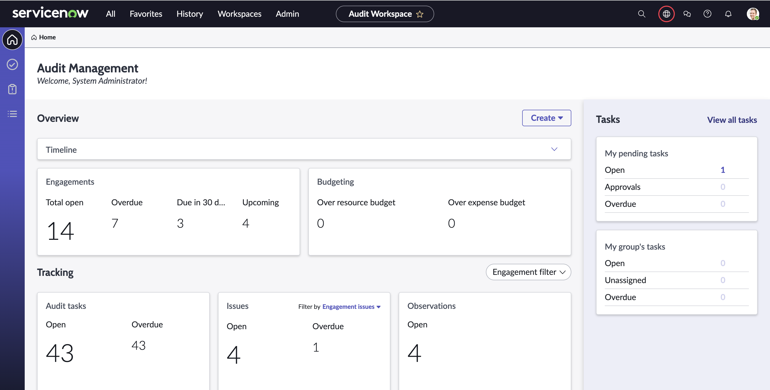This screenshot has width=770, height=390.
Task: Click Over resource budget value 0
Action: (x=320, y=223)
